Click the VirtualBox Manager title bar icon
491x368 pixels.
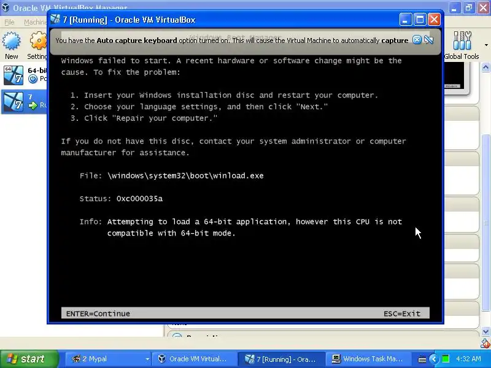tap(6, 7)
